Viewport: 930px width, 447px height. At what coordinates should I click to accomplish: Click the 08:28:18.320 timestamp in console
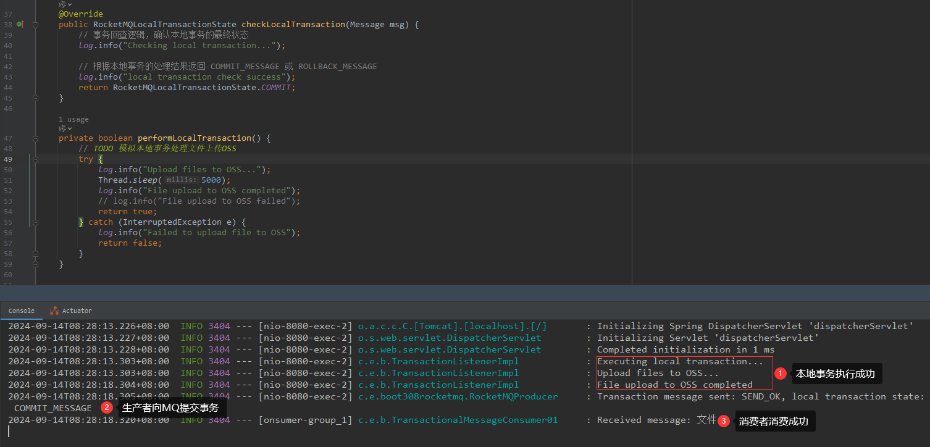[x=88, y=420]
